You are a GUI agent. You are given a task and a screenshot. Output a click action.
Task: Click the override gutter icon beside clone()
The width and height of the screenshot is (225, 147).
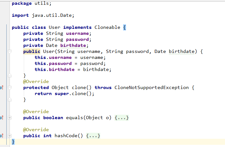coord(2,87)
